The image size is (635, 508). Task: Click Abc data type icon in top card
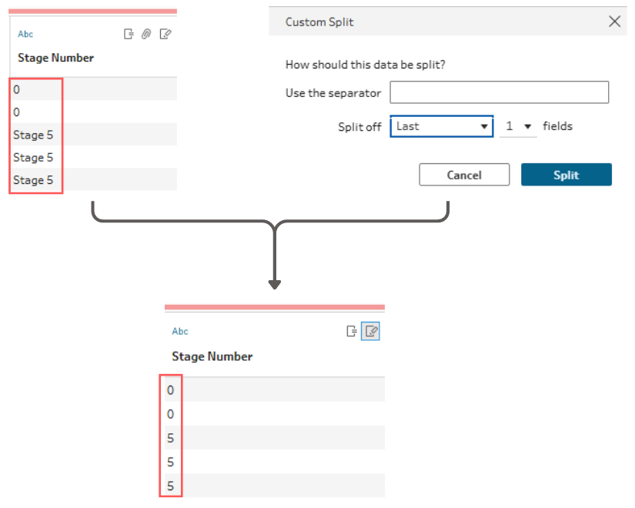25,34
